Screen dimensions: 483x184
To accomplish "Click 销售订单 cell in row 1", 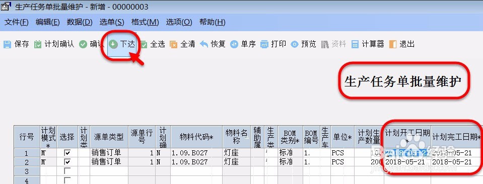I will click(x=109, y=153).
